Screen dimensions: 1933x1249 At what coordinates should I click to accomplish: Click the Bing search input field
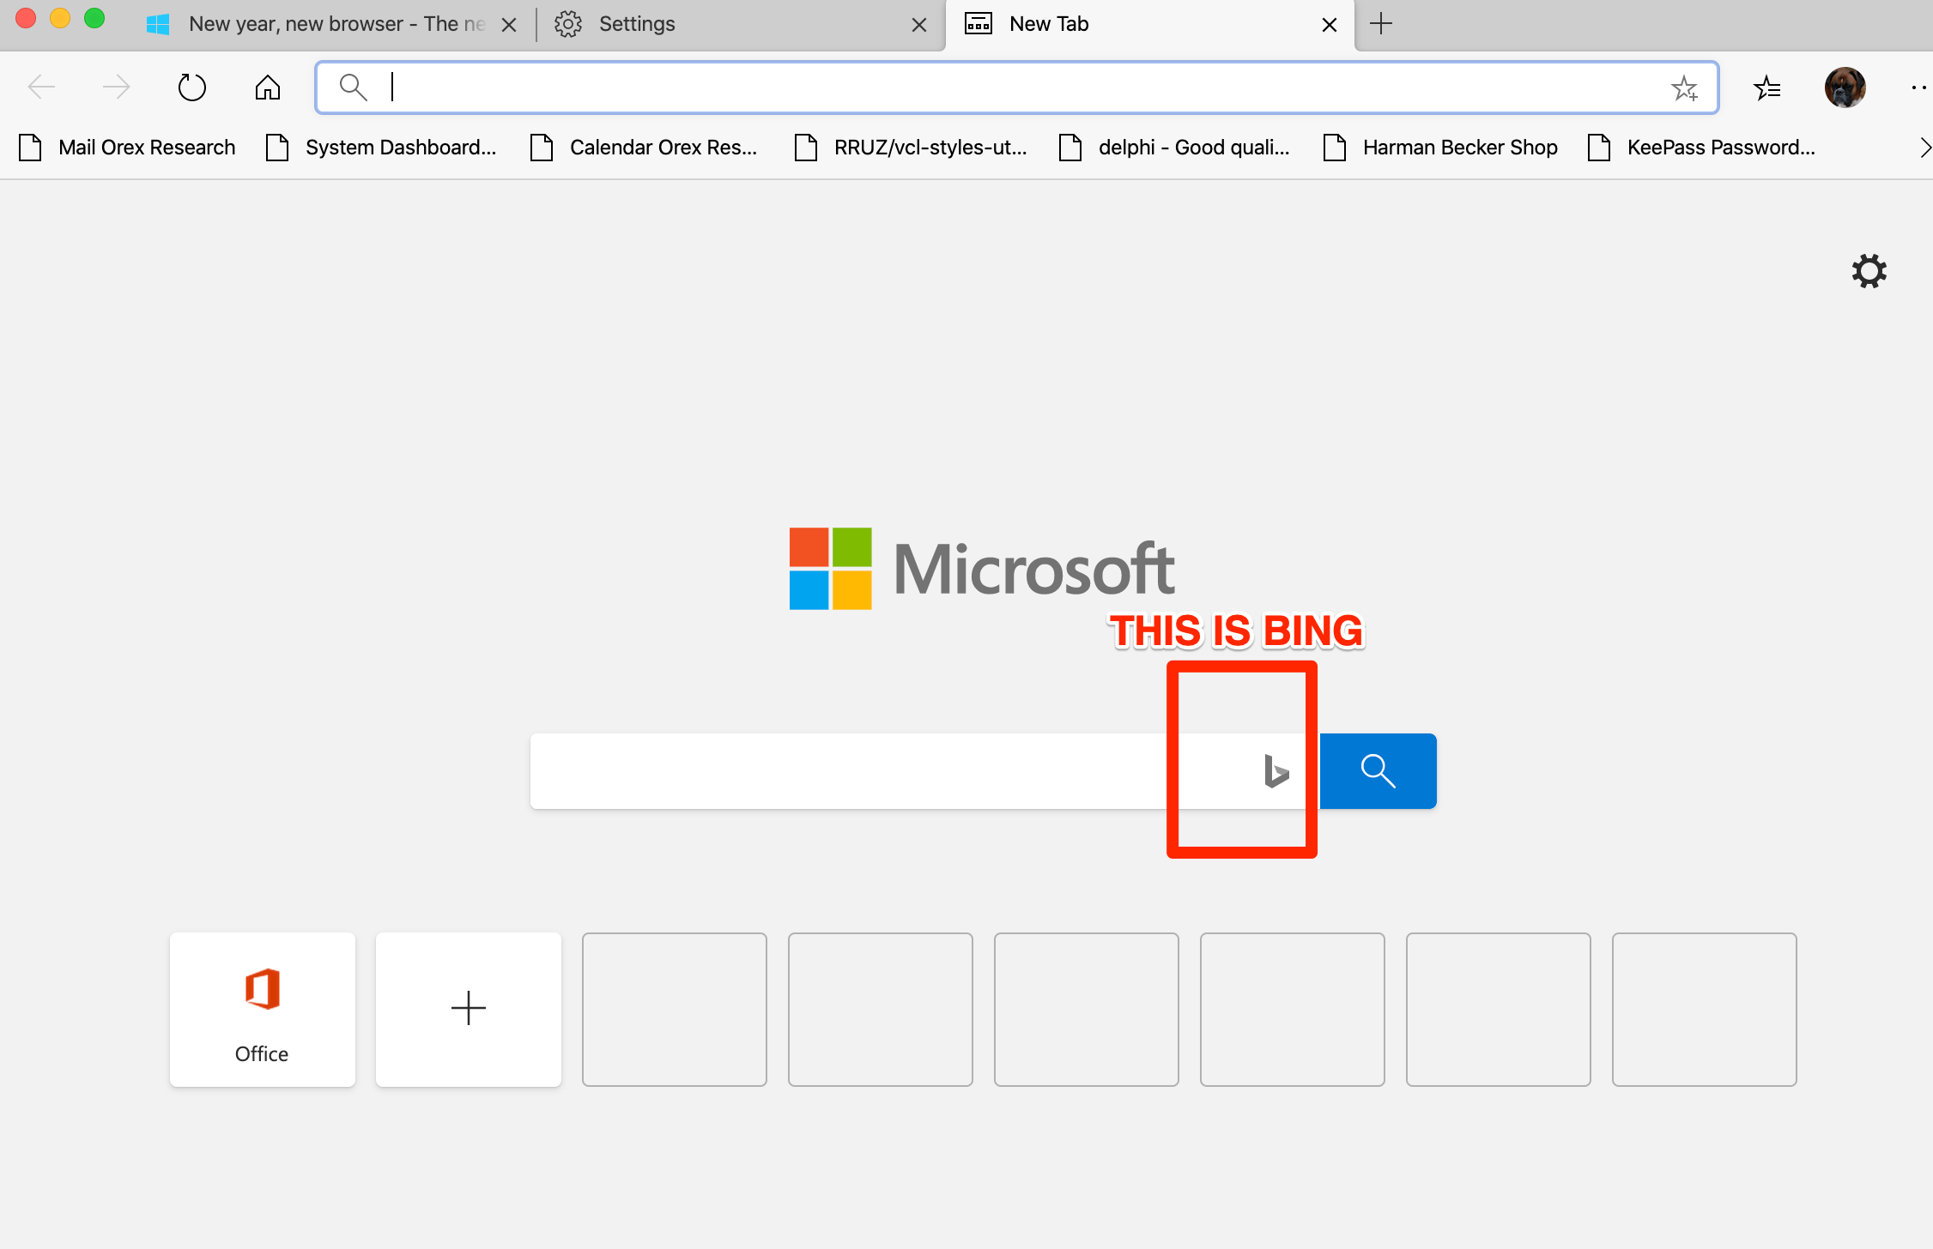pyautogui.click(x=858, y=770)
